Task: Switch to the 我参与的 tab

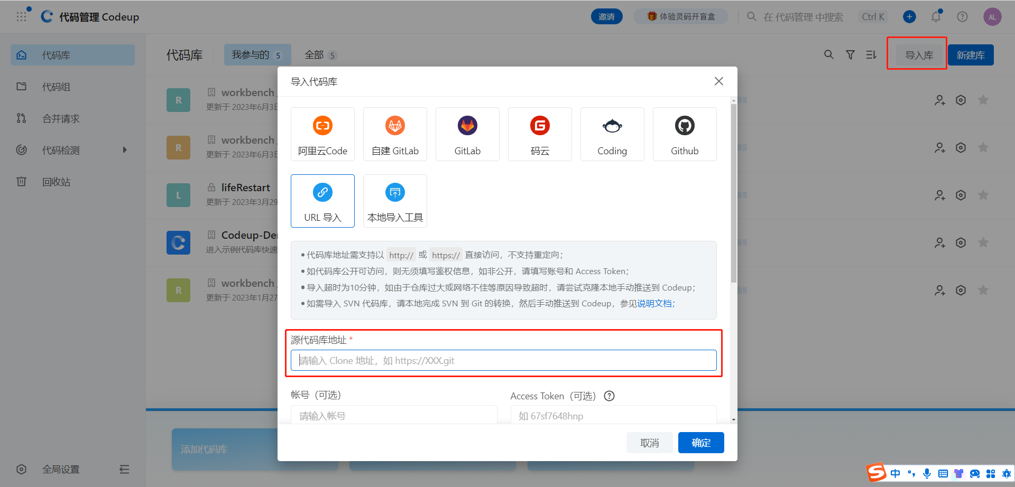Action: pyautogui.click(x=257, y=55)
